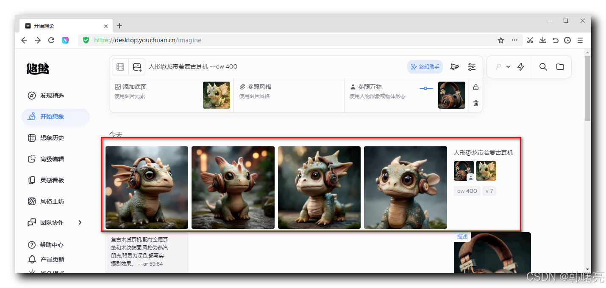Expand the 团队协作 submenu arrow
Image resolution: width=606 pixels, height=288 pixels.
[x=80, y=222]
